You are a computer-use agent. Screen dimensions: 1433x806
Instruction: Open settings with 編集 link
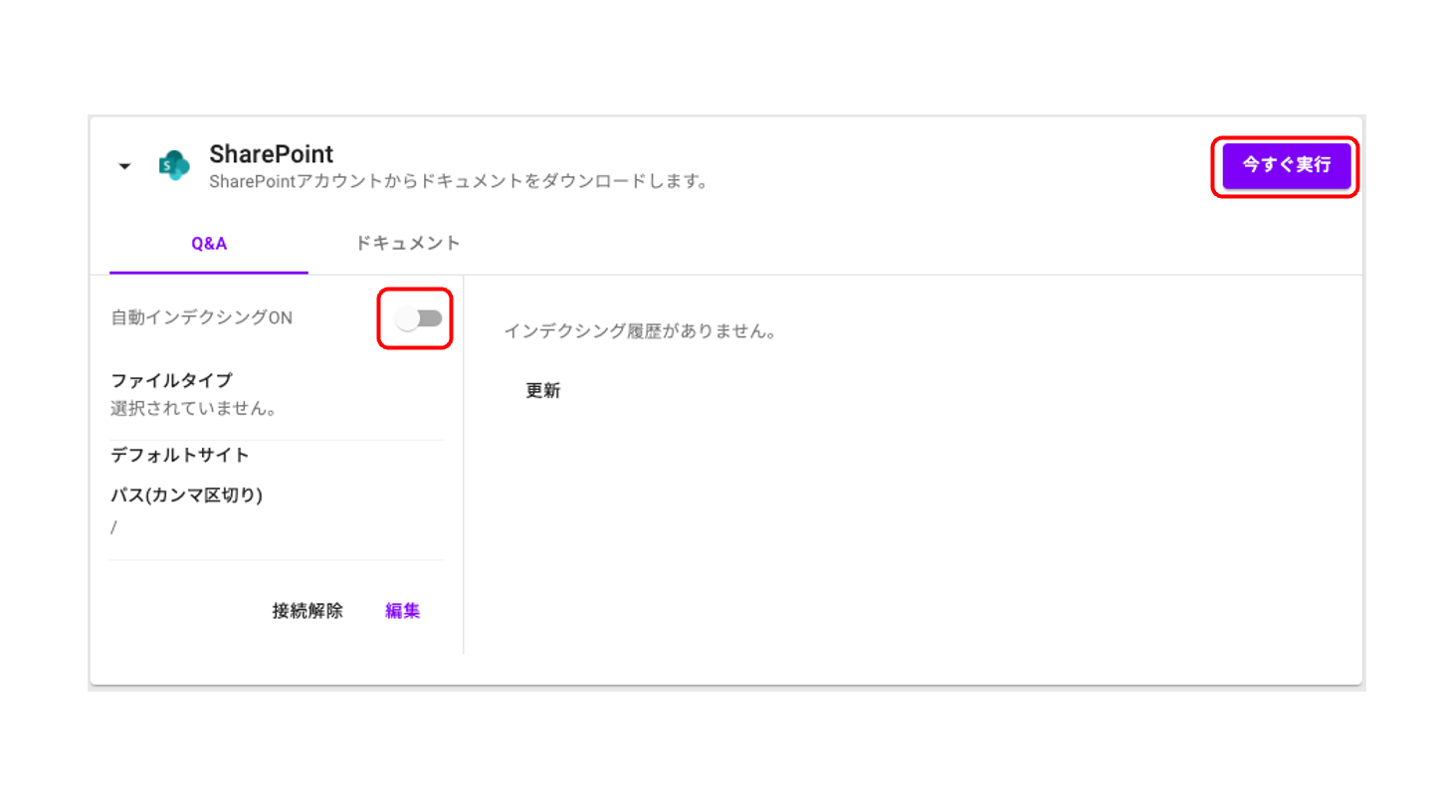[402, 611]
